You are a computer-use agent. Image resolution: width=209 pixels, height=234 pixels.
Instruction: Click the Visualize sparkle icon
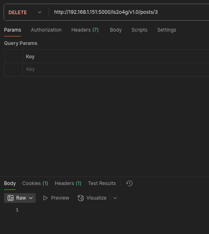pos(81,198)
